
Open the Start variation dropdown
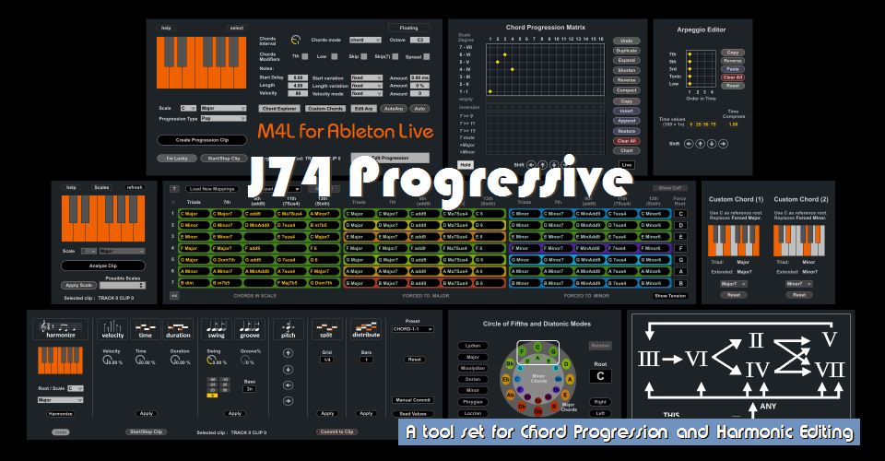click(x=366, y=77)
